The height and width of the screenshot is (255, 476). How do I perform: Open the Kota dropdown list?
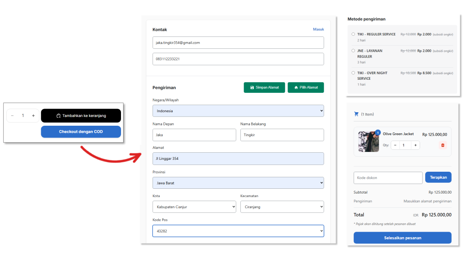(194, 207)
